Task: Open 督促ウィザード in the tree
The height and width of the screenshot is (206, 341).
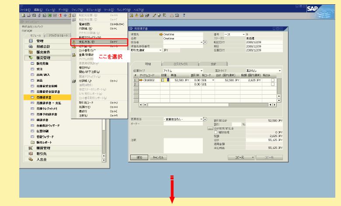Action: pos(45,137)
